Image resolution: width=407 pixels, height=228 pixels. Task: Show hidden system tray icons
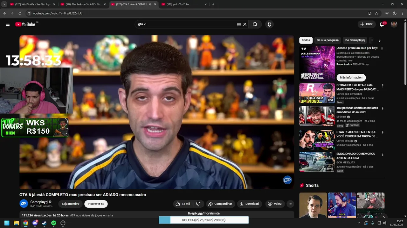[359, 223]
